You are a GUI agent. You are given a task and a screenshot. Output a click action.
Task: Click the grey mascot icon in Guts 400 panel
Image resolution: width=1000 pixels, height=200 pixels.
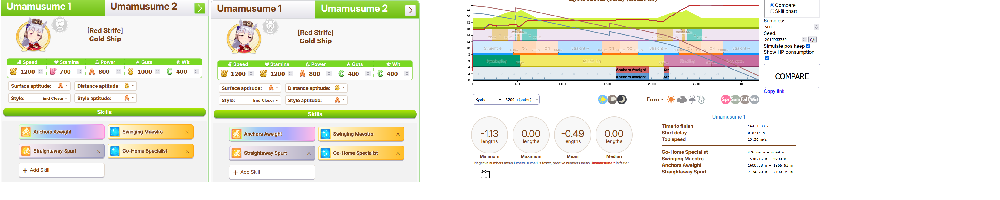pos(271,27)
